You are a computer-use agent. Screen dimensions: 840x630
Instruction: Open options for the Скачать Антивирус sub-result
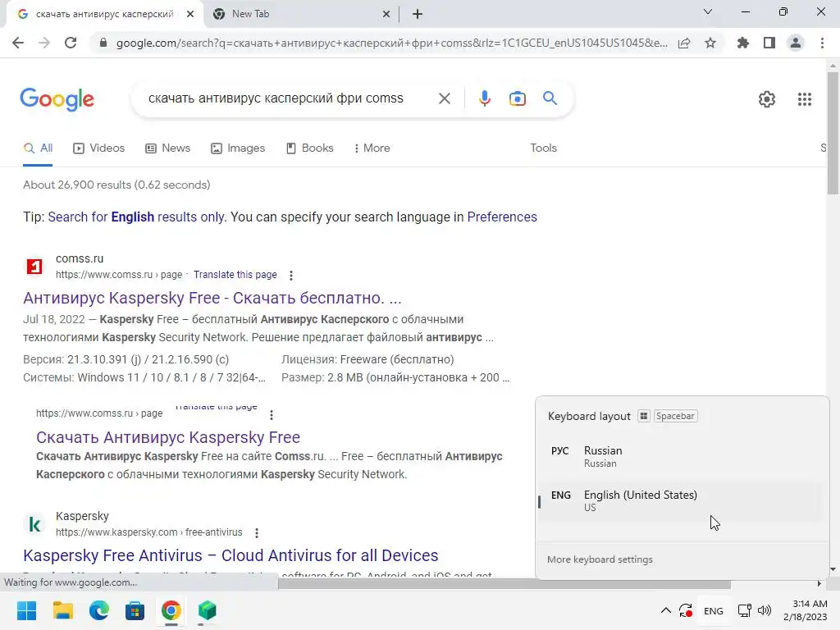click(272, 415)
